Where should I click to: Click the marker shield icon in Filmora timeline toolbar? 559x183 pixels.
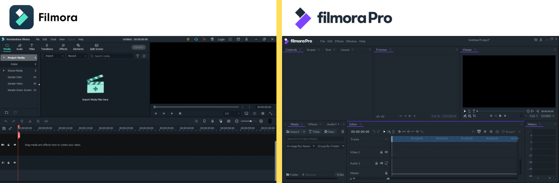click(204, 121)
